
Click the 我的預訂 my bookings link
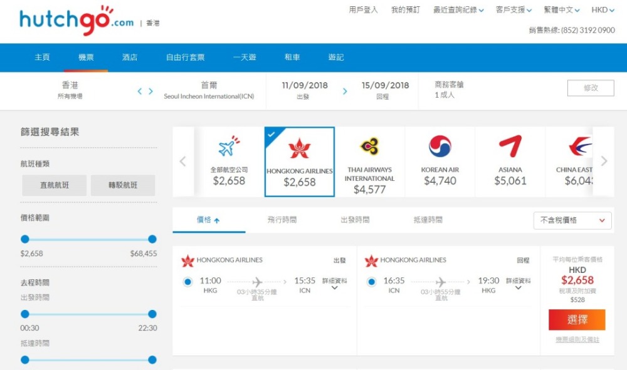point(406,10)
